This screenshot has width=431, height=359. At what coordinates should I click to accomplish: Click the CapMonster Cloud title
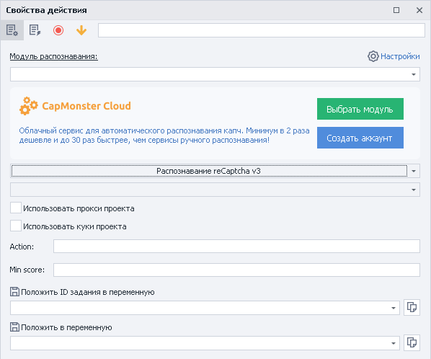[86, 106]
